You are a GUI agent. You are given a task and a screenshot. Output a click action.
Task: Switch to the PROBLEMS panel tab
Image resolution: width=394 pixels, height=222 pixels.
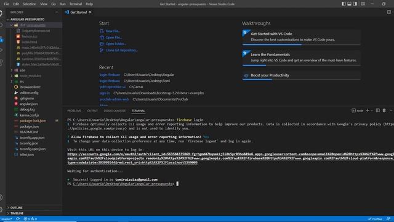point(74,111)
